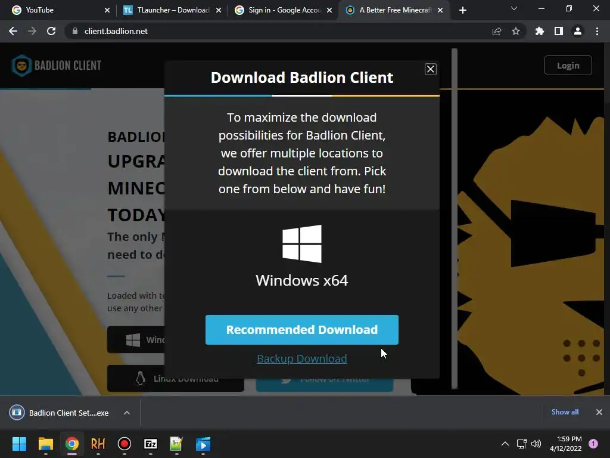The image size is (610, 458).
Task: Open the notification center badge
Action: click(593, 444)
